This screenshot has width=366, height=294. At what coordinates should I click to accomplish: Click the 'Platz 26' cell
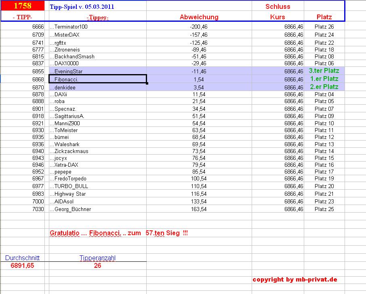pos(324,27)
